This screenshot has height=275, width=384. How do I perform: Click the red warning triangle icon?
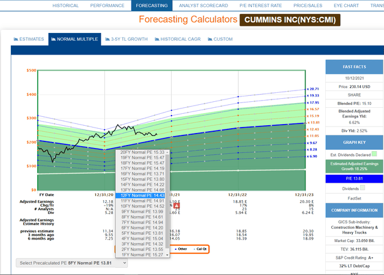tap(176, 206)
